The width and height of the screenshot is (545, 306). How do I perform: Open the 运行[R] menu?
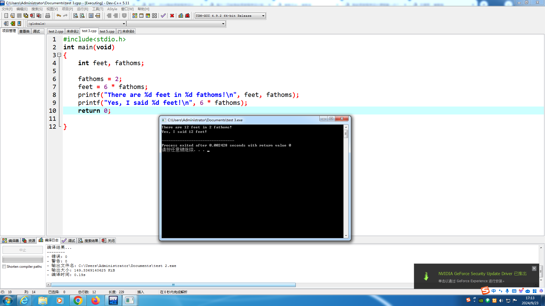82,9
